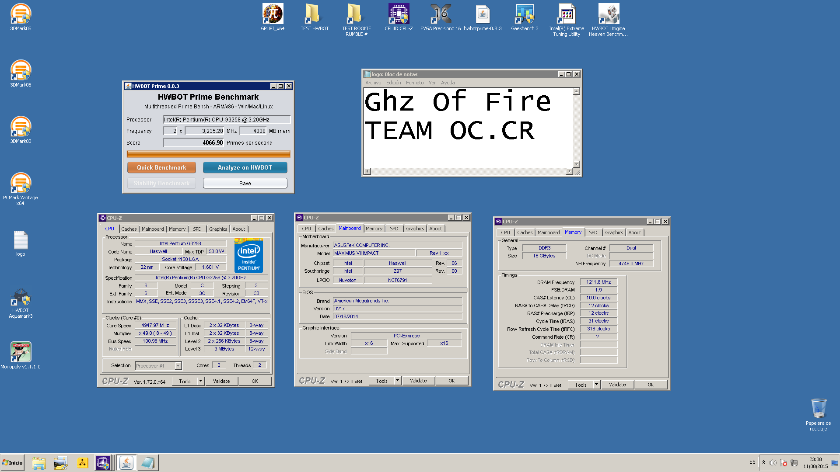The image size is (840, 472).
Task: Open Graphics tab in left CPU-Z window
Action: point(218,229)
